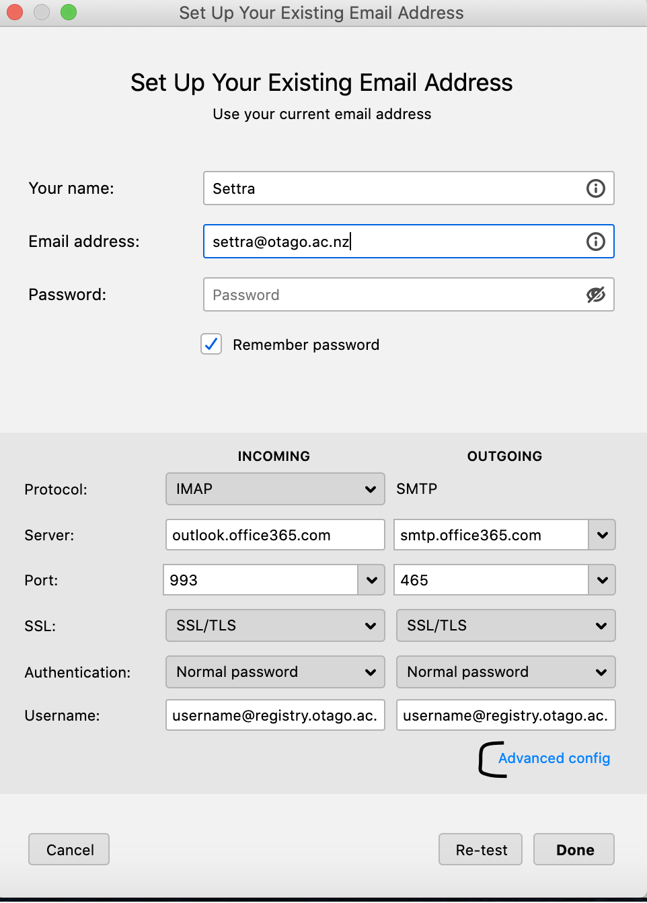Open incoming Authentication Normal password dropdown
The image size is (647, 903).
[275, 672]
